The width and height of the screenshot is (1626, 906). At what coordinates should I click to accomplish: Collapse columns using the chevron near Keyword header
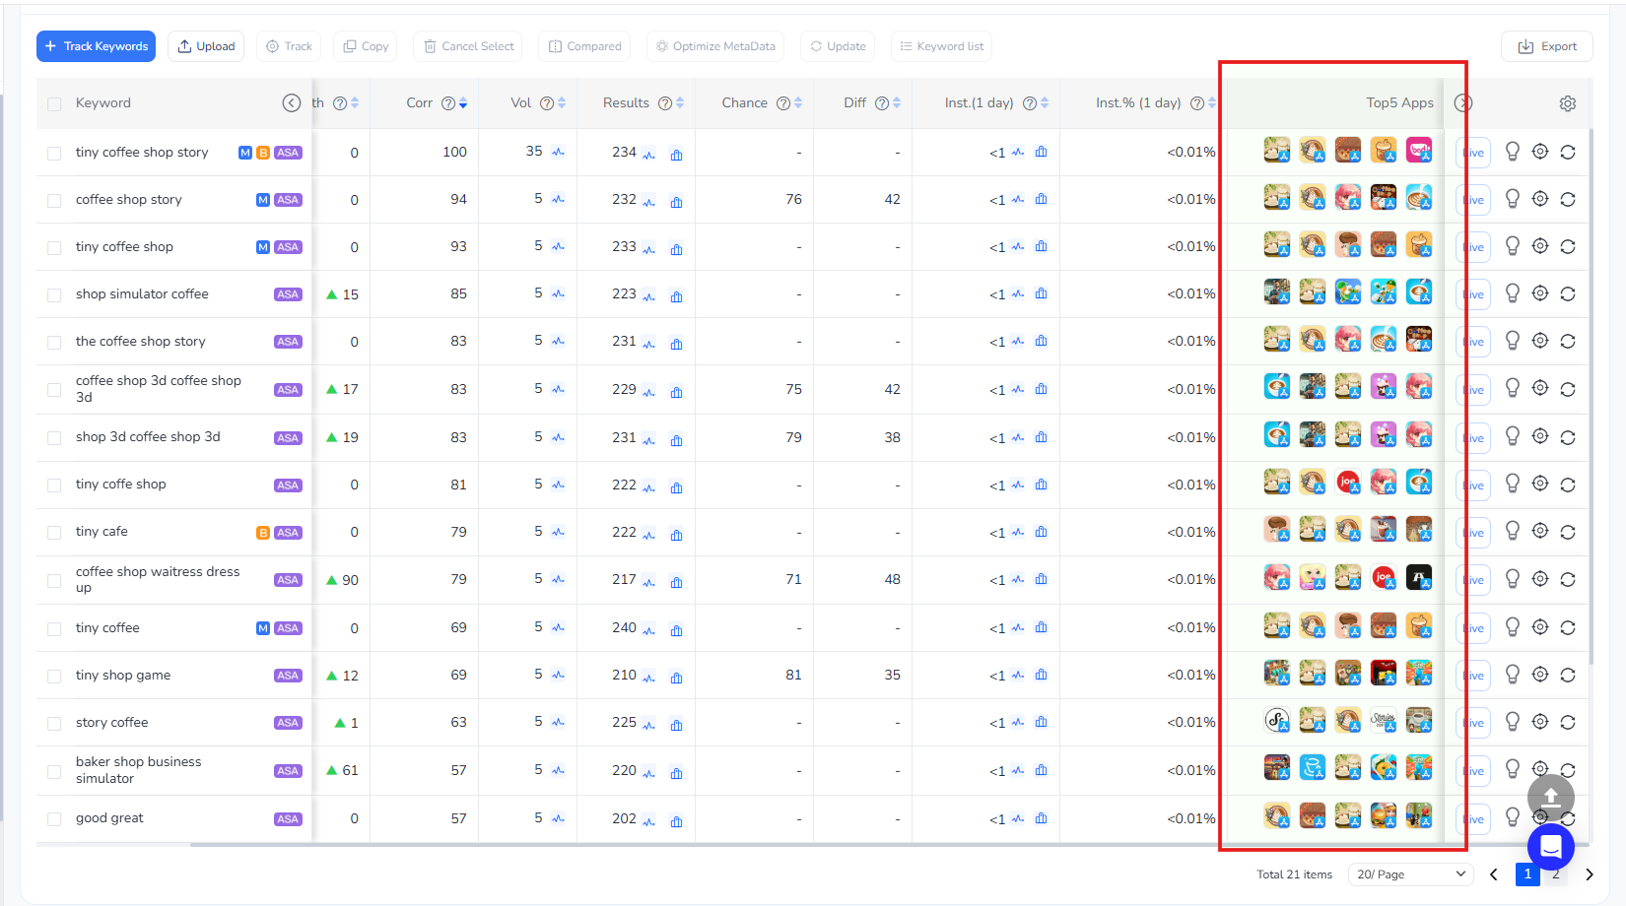pyautogui.click(x=292, y=102)
